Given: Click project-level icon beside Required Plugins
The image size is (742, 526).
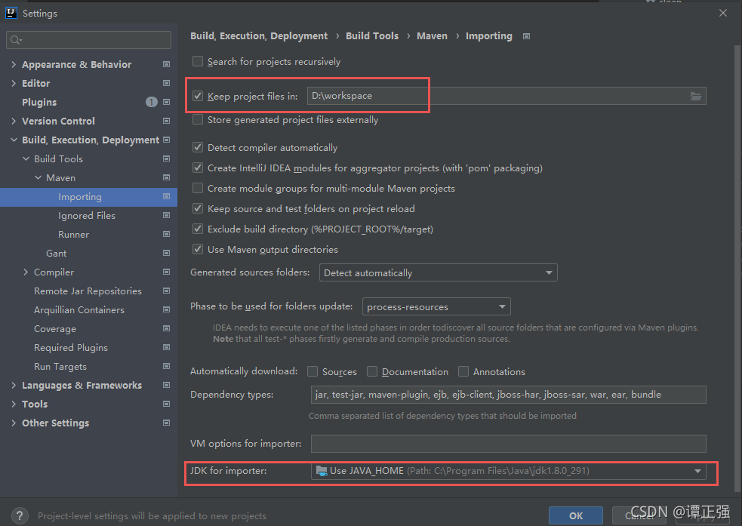Looking at the screenshot, I should 167,348.
